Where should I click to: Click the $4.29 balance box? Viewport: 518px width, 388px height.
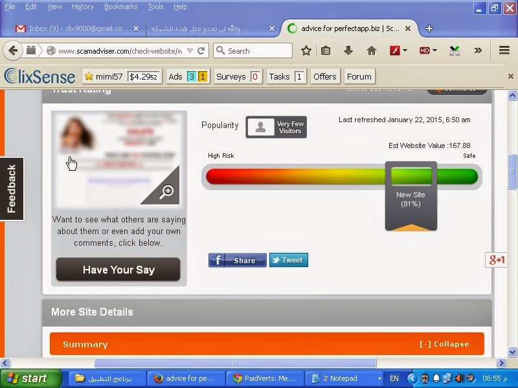click(x=144, y=76)
